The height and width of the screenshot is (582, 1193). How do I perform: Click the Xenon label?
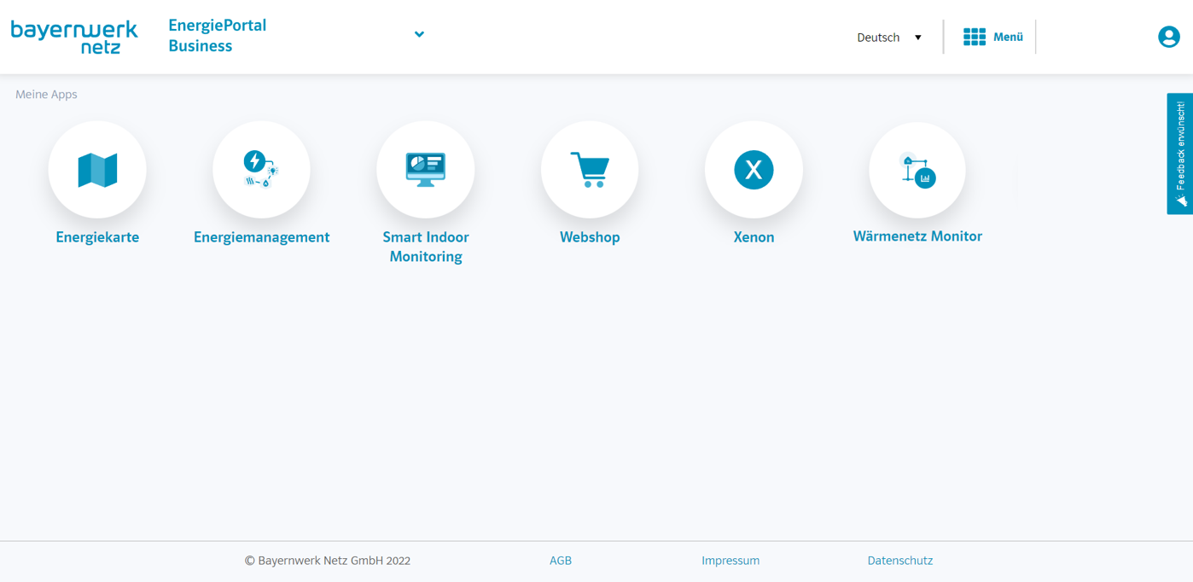coord(754,237)
